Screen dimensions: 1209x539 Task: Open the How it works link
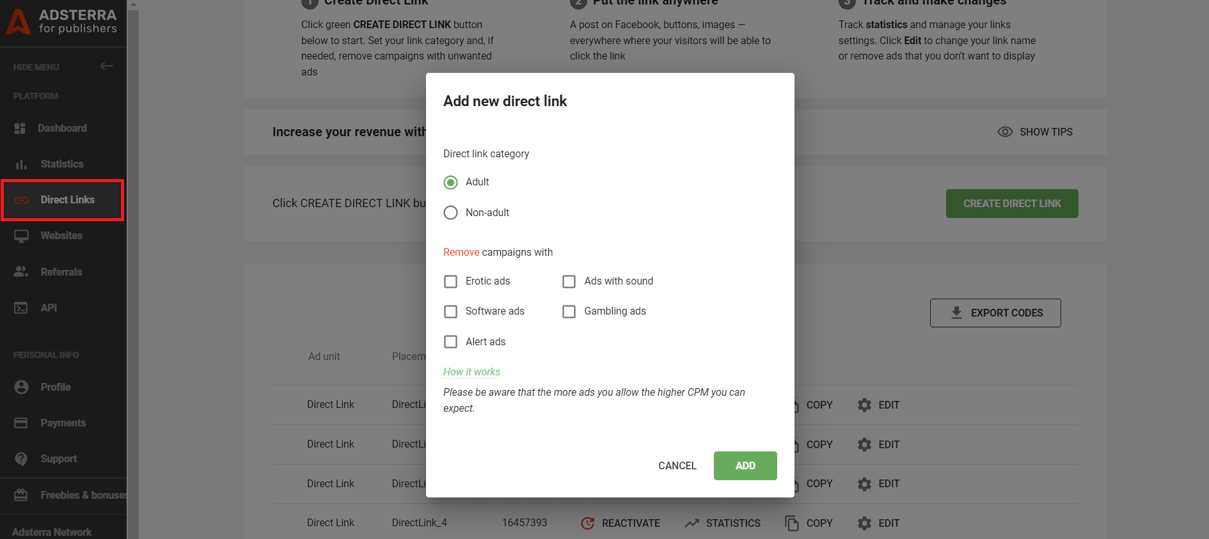(x=471, y=372)
